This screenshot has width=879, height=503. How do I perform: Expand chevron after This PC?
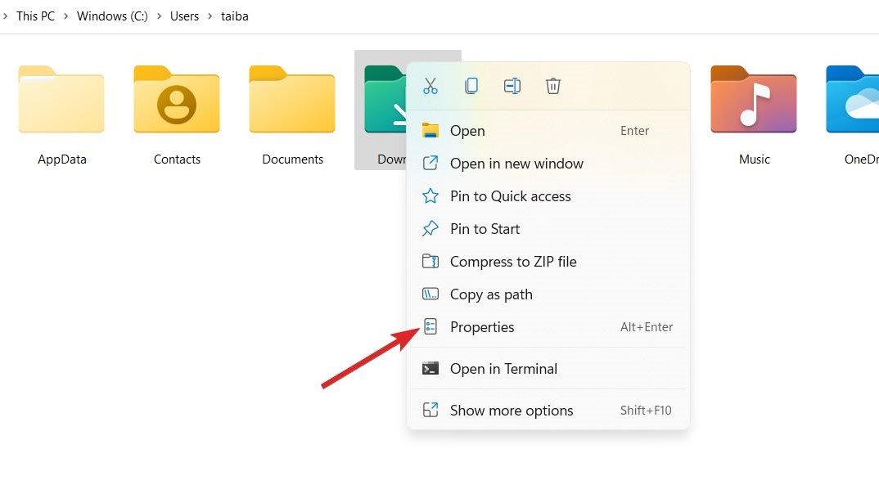click(x=66, y=16)
